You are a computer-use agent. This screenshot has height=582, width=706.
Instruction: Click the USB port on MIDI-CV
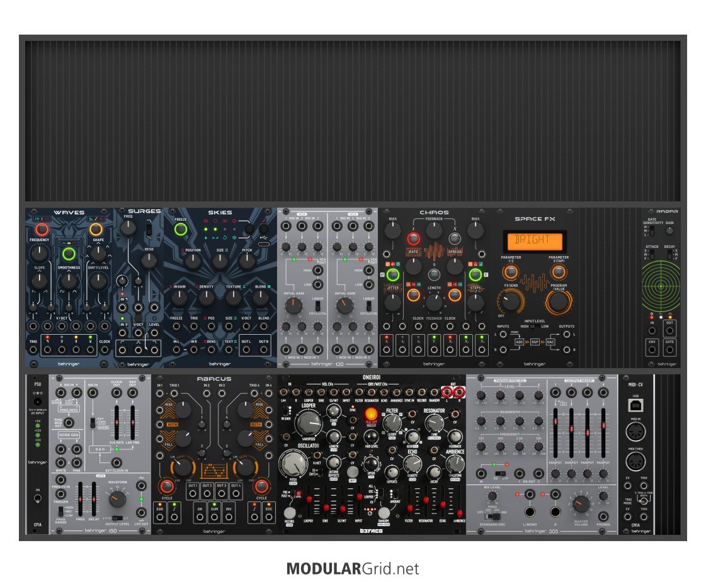click(x=635, y=406)
